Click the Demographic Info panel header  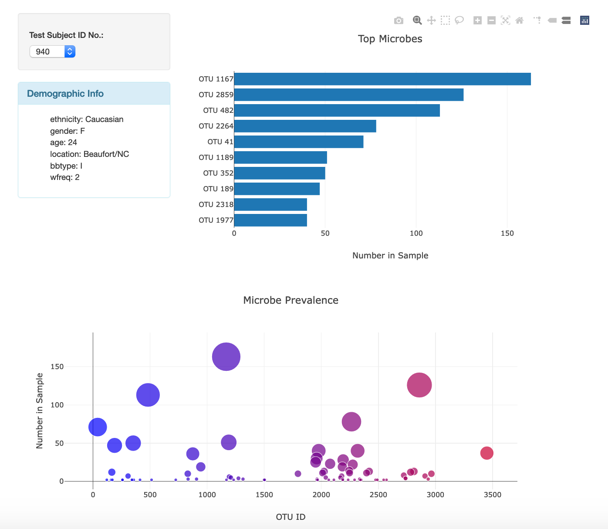click(x=66, y=93)
